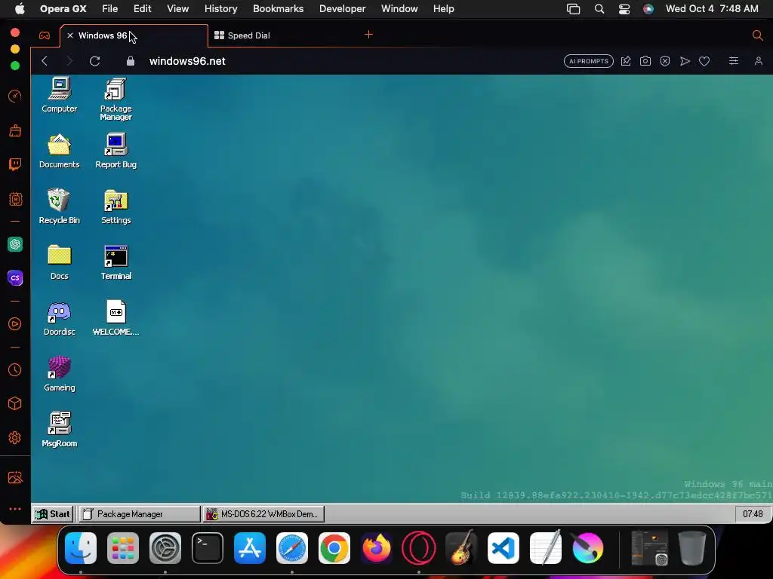Click the Windows 96 Start button
773x579 pixels.
[x=53, y=514]
